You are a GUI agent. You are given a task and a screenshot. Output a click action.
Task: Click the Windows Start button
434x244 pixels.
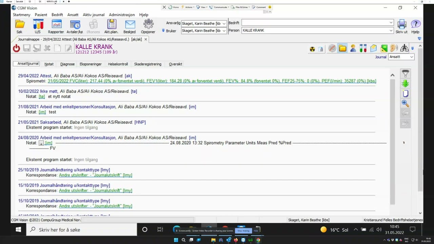click(18, 229)
